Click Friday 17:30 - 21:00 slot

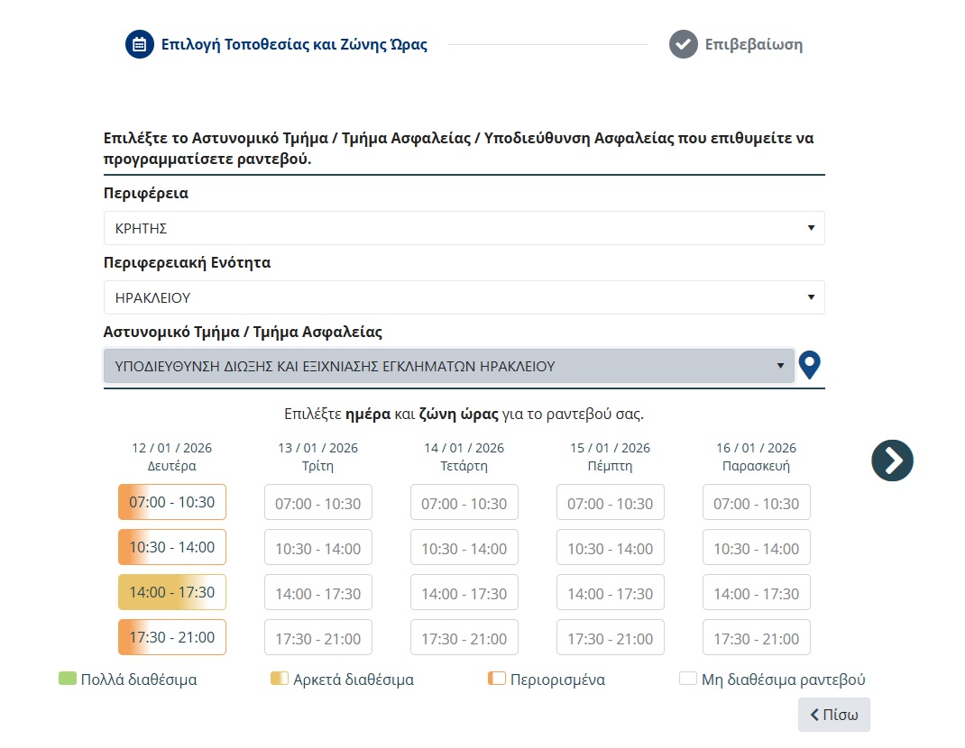click(756, 638)
